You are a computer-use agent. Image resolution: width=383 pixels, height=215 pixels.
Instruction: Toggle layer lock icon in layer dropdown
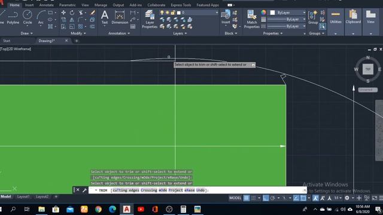[173, 13]
